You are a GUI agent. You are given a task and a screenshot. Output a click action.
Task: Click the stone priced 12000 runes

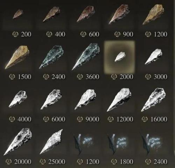pyautogui.click(x=119, y=100)
